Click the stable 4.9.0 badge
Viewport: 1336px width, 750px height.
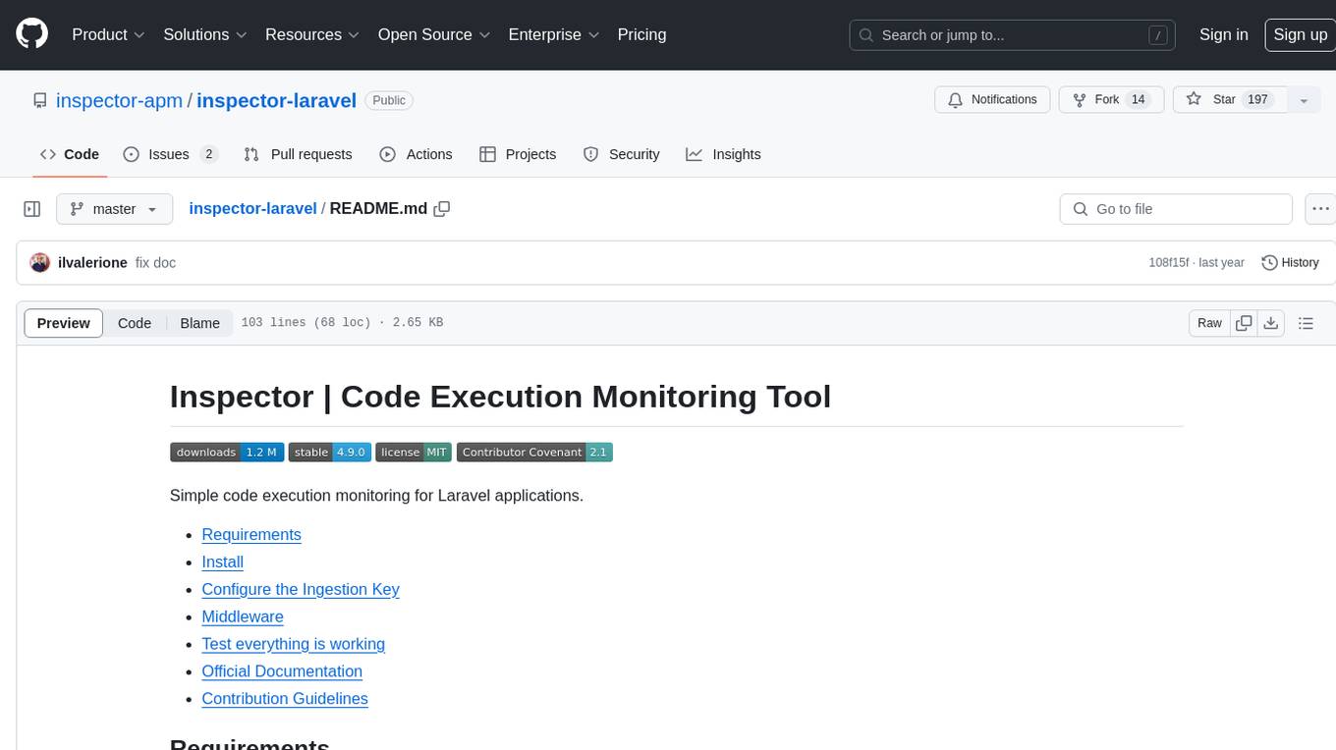330,453
